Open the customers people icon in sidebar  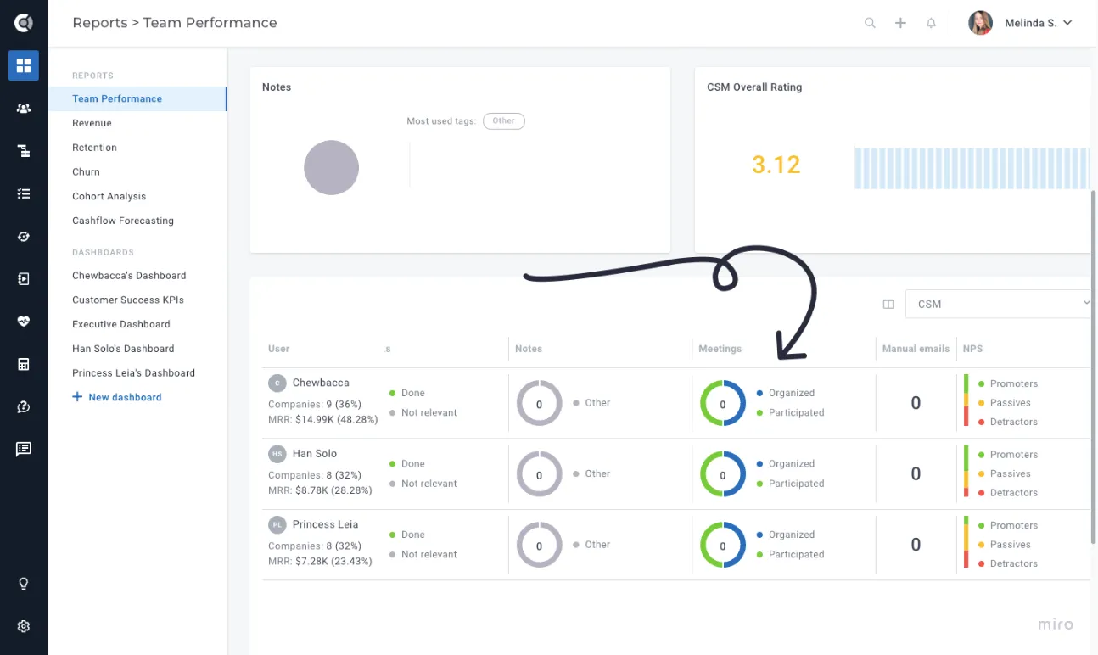(24, 109)
